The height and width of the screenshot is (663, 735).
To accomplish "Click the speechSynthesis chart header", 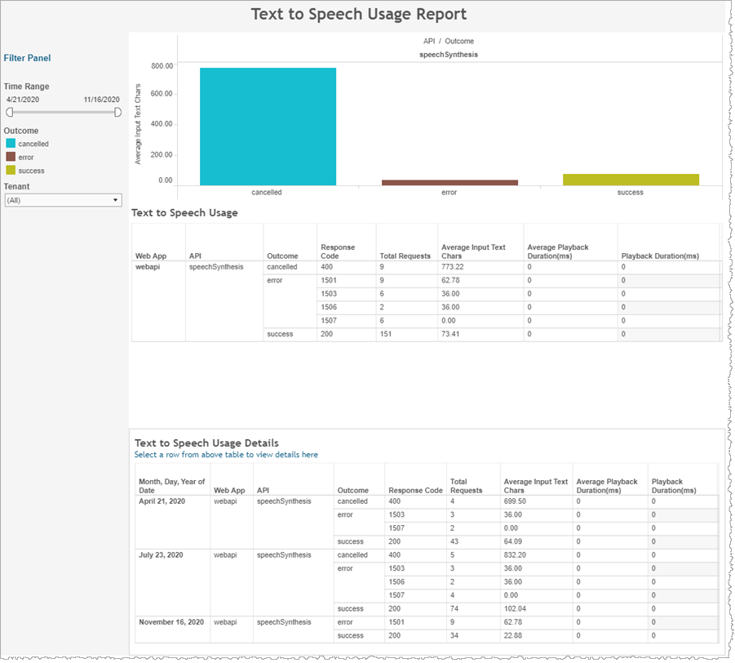I will pyautogui.click(x=449, y=55).
